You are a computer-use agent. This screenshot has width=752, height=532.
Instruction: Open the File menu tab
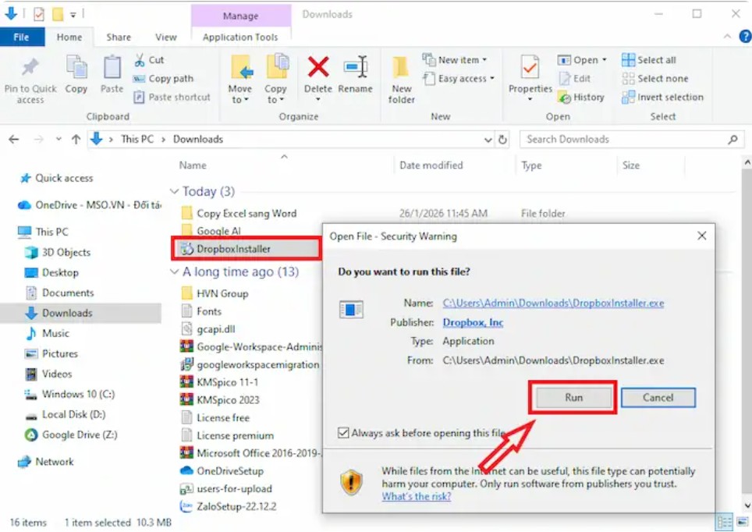click(x=22, y=37)
